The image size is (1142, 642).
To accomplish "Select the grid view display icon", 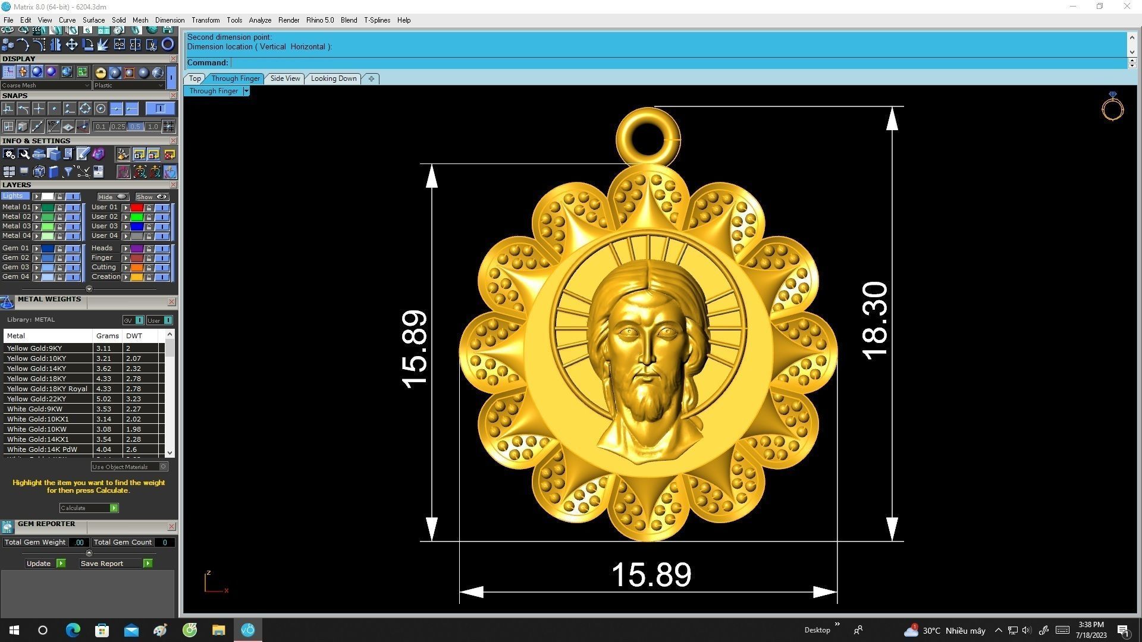I will pyautogui.click(x=8, y=72).
